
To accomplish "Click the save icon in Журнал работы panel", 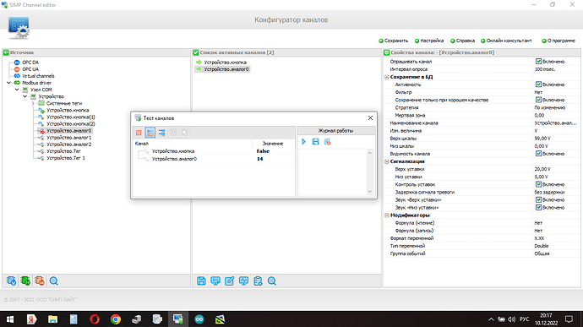I will coord(315,142).
